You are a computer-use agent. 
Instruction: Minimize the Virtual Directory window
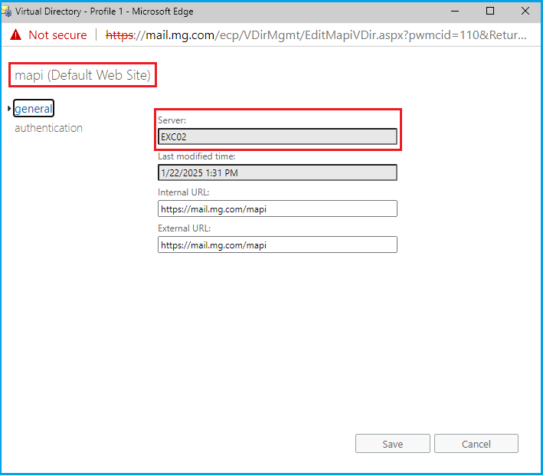pos(455,11)
